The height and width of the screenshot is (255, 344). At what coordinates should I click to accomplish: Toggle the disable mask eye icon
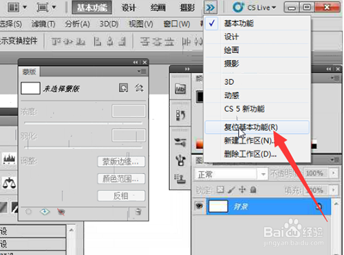pyautogui.click(x=61, y=212)
